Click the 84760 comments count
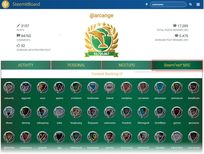The height and width of the screenshot is (154, 204). pyautogui.click(x=26, y=36)
